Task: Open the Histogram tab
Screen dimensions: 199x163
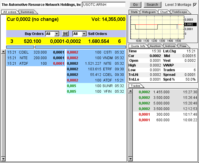Action: pos(148,12)
